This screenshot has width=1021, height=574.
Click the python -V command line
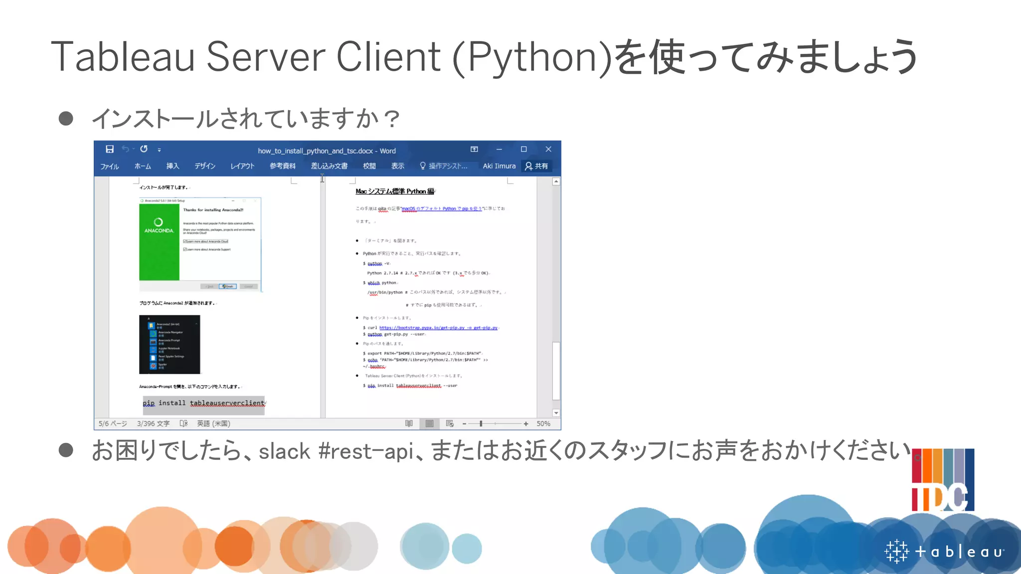pyautogui.click(x=377, y=264)
